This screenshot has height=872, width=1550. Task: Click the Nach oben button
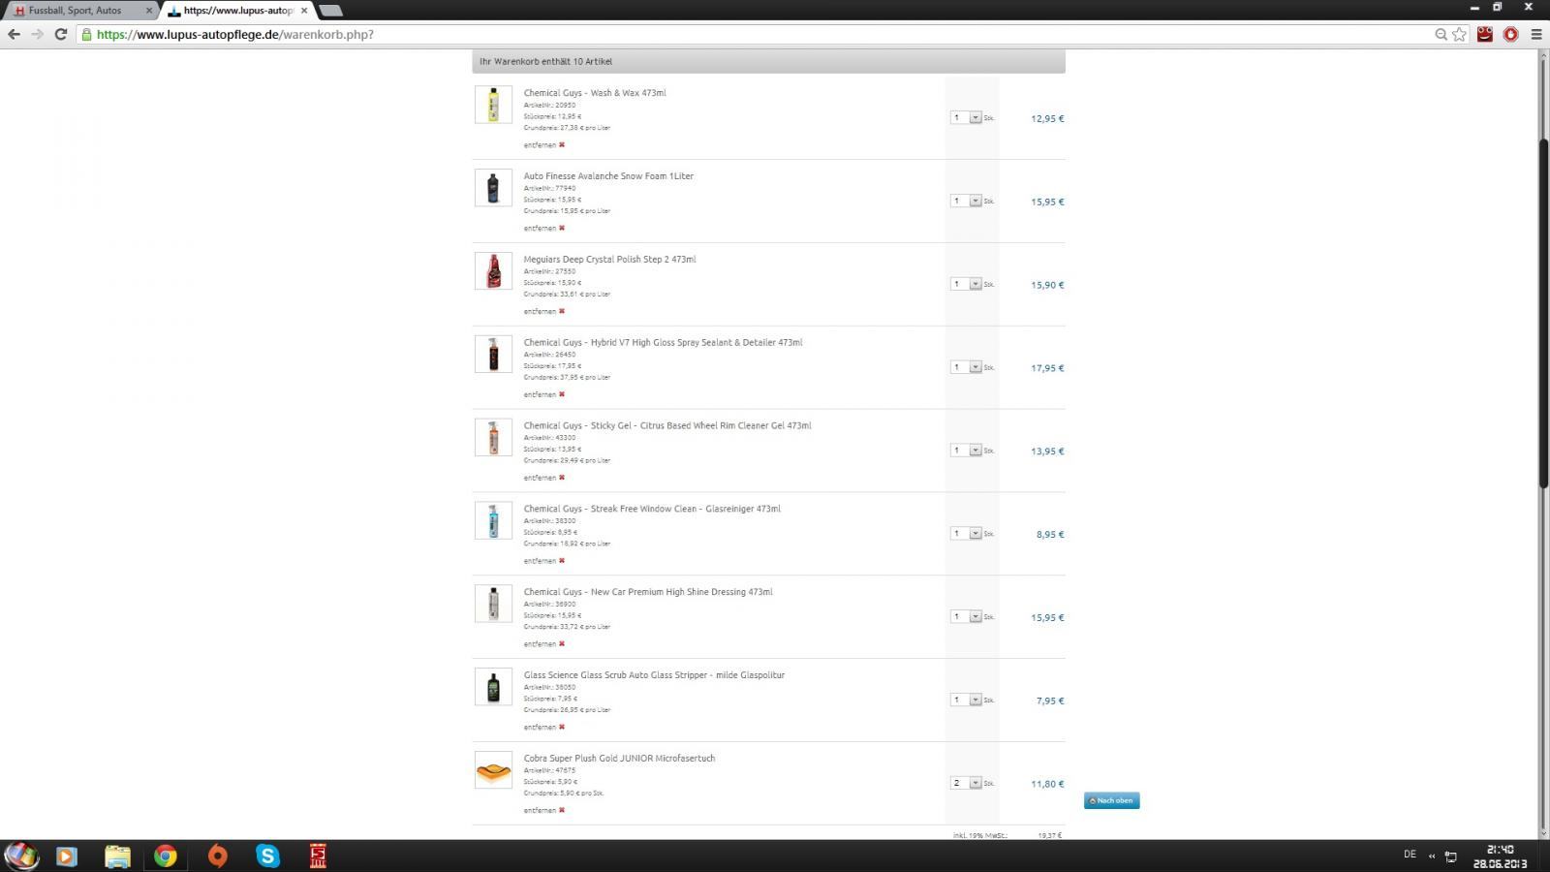1112,801
